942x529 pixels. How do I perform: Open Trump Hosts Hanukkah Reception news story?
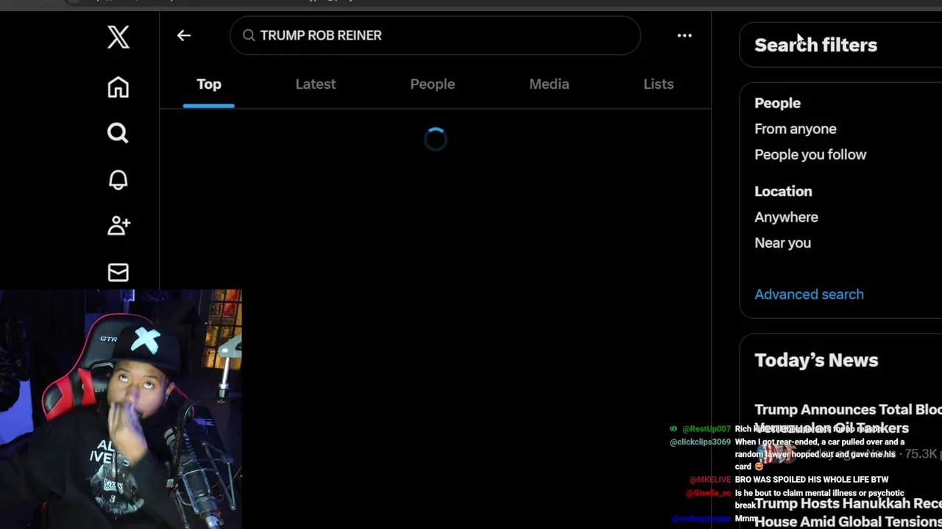click(848, 512)
